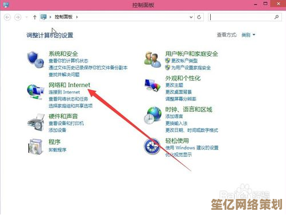
Task: Open the 类别 view-by dropdown
Action: point(248,35)
